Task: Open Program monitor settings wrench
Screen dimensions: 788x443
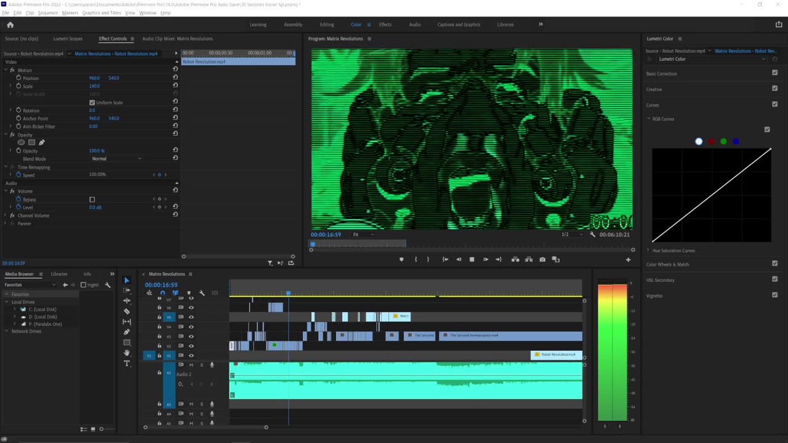Action: [592, 234]
